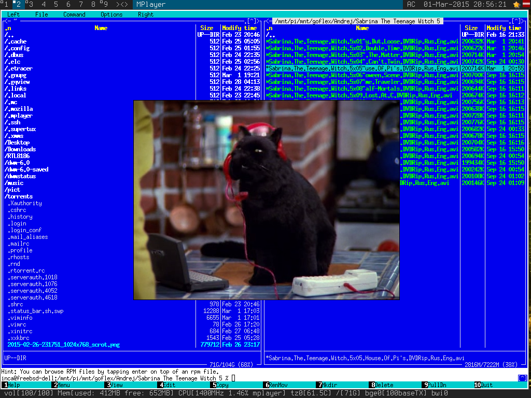531x398 pixels.
Task: Sort left panel by Modify time header
Action: click(x=239, y=28)
